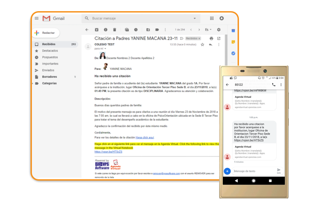Snooze the email with clock icon
316x209 pixels.
[136, 30]
